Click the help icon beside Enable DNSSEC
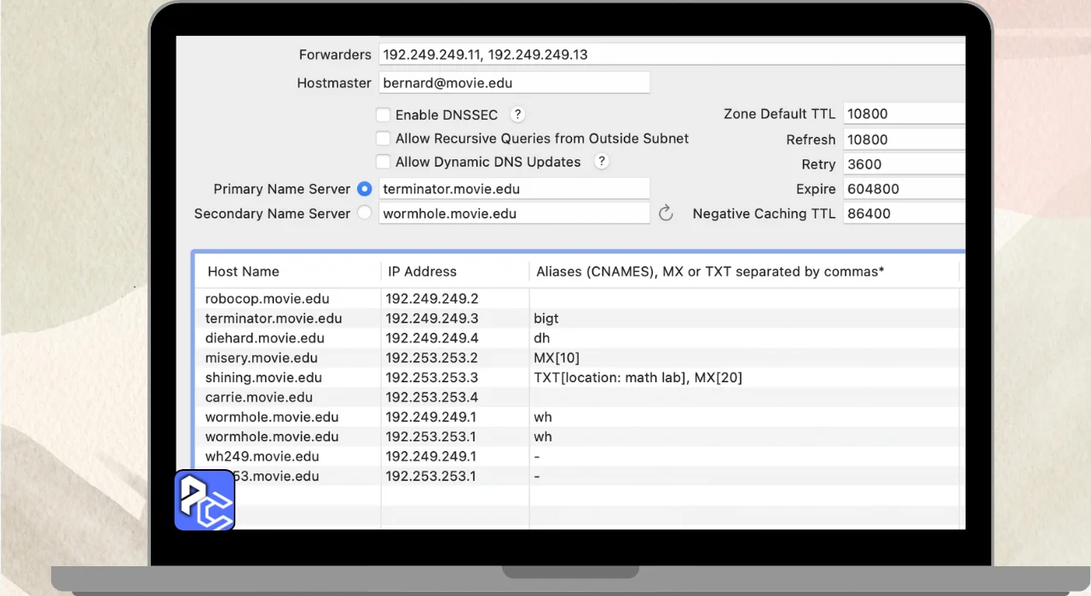Screen dimensions: 1091x596 pyautogui.click(x=517, y=114)
